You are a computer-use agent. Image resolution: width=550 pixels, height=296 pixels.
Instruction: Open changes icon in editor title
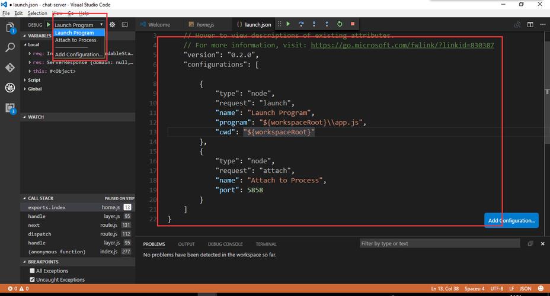[x=517, y=24]
